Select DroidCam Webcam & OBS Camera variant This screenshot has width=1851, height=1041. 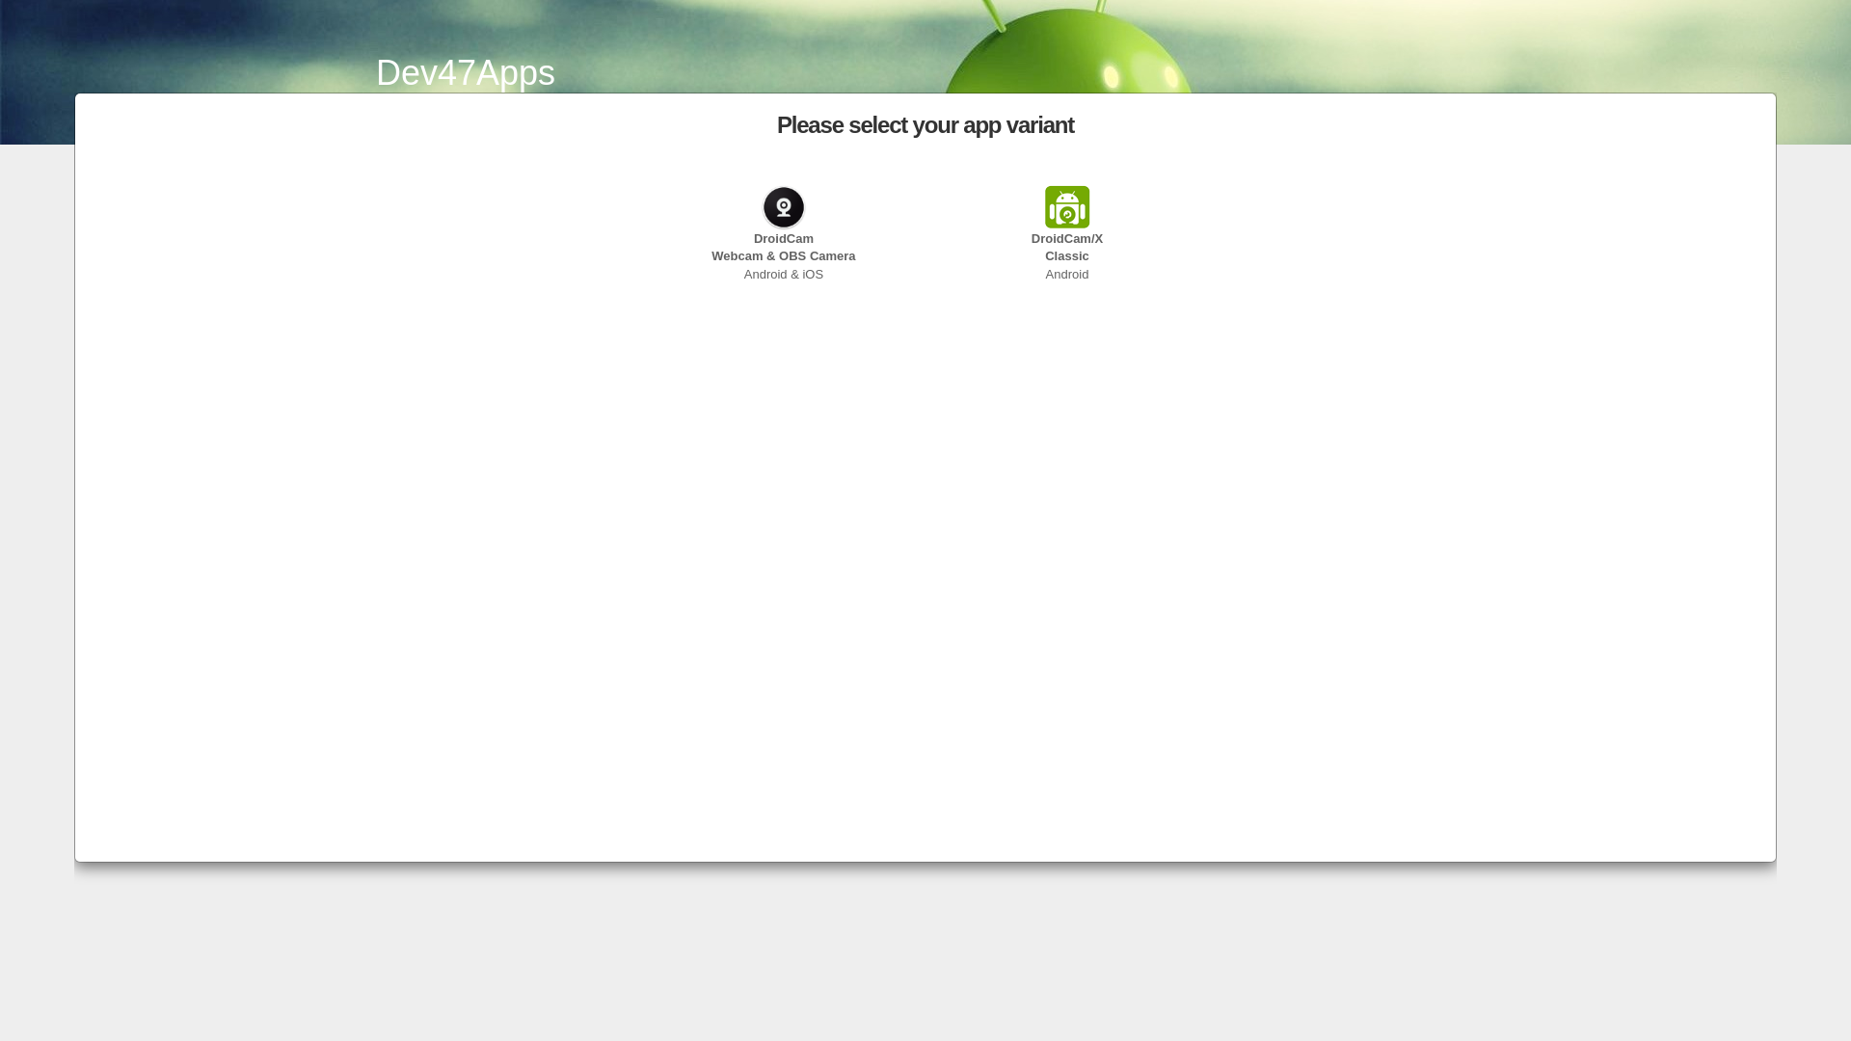[784, 248]
